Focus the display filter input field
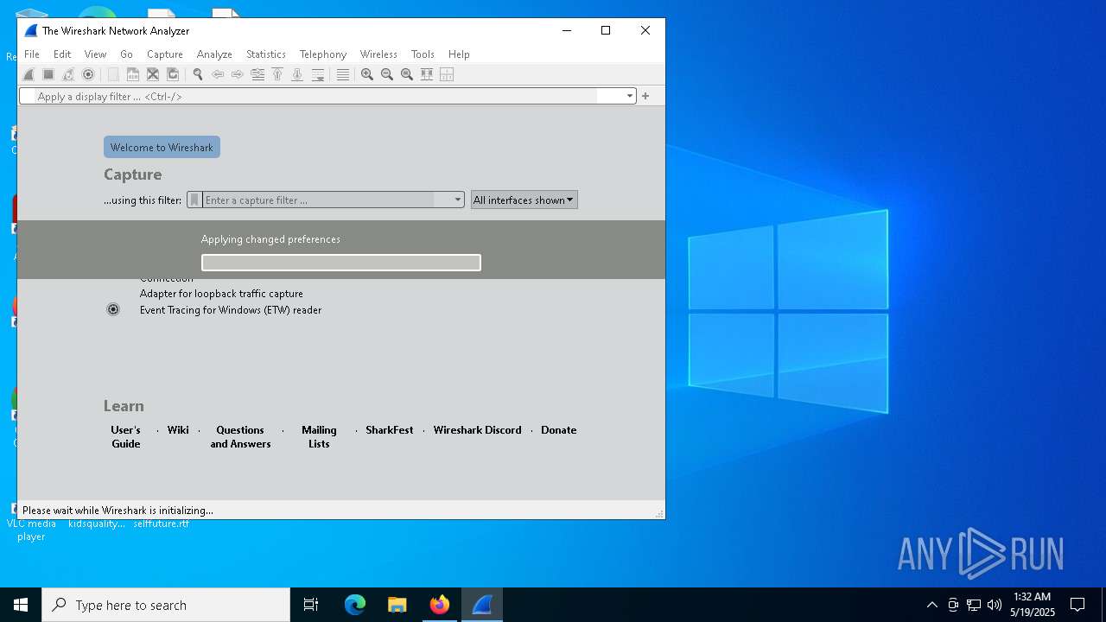Viewport: 1106px width, 622px height. 328,97
